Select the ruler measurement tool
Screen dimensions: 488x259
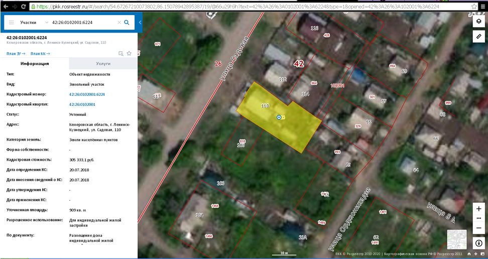click(x=478, y=37)
